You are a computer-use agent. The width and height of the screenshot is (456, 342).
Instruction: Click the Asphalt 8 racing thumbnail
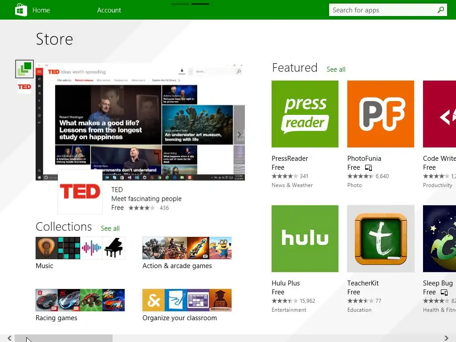[x=46, y=300]
